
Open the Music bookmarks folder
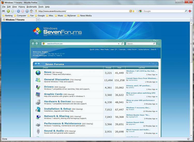(x=59, y=15)
